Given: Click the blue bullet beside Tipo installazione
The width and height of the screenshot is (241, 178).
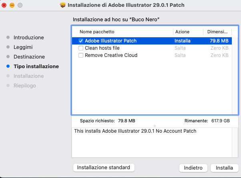Looking at the screenshot, I should pos(8,67).
